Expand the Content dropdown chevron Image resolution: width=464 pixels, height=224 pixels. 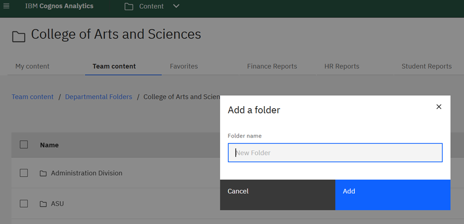[176, 6]
